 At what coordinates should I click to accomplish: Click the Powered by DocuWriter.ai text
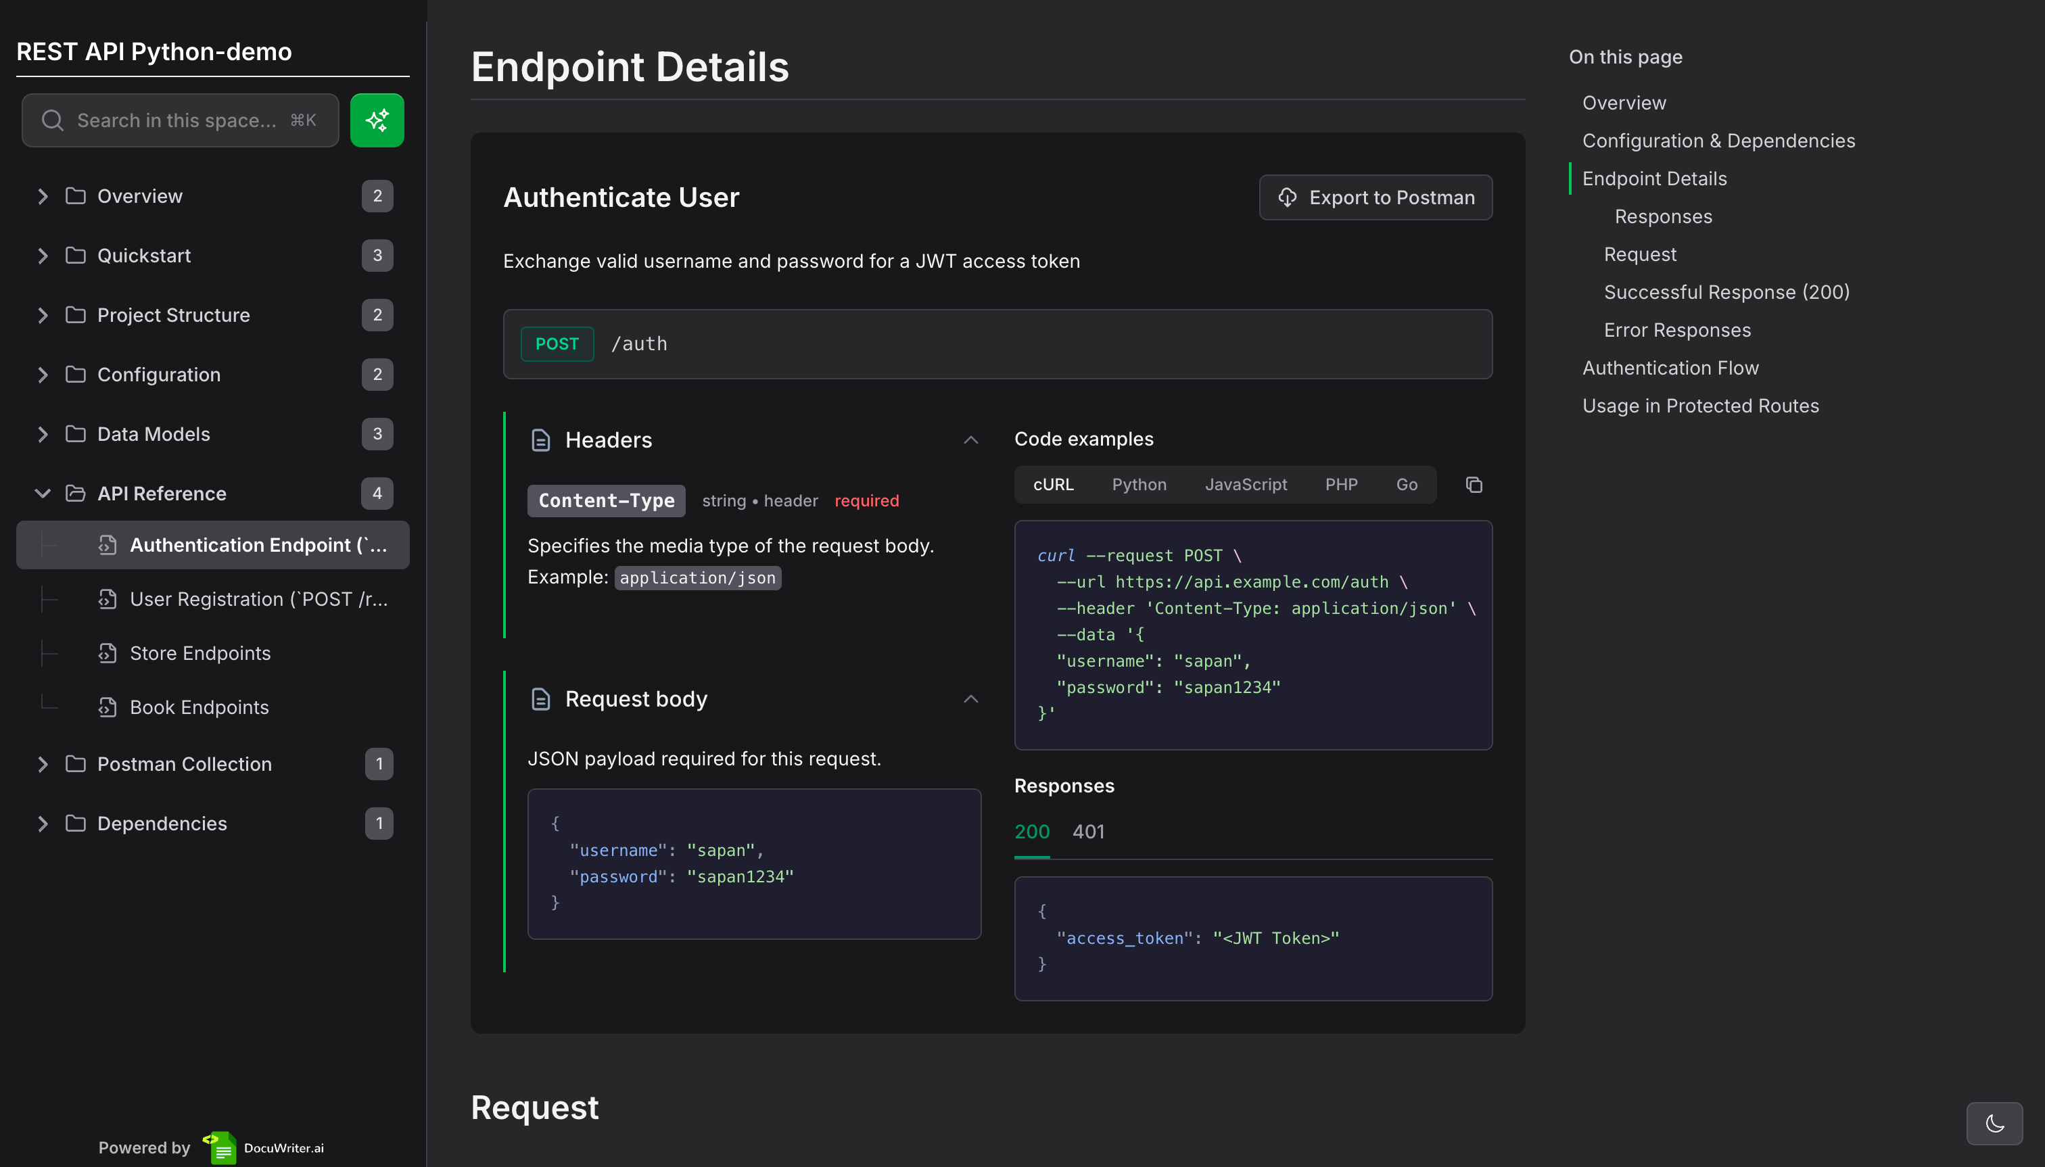click(x=211, y=1148)
